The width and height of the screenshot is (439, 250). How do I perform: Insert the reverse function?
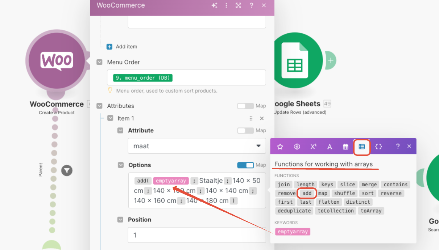[391, 193]
